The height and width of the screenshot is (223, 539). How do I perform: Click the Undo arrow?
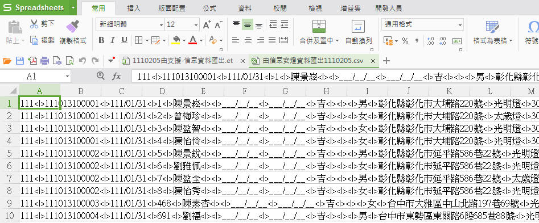(x=82, y=61)
